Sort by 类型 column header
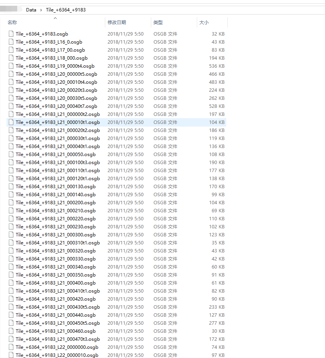This screenshot has width=325, height=358. click(158, 22)
